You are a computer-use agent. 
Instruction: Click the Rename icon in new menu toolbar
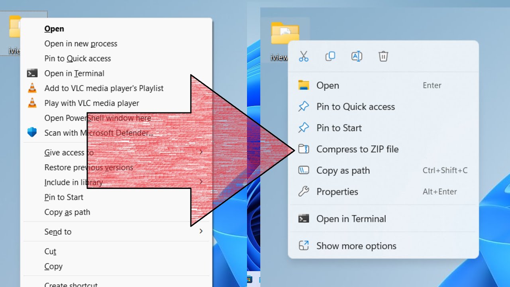pyautogui.click(x=357, y=56)
